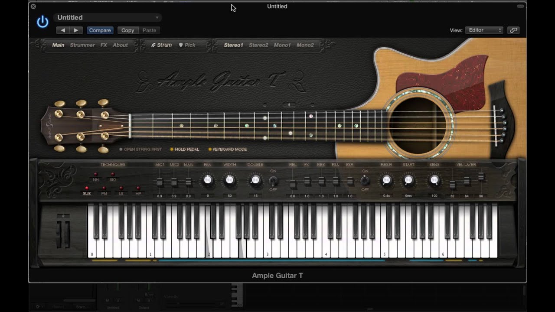Click the Copy button
Screen dimensions: 555x312
pos(127,30)
